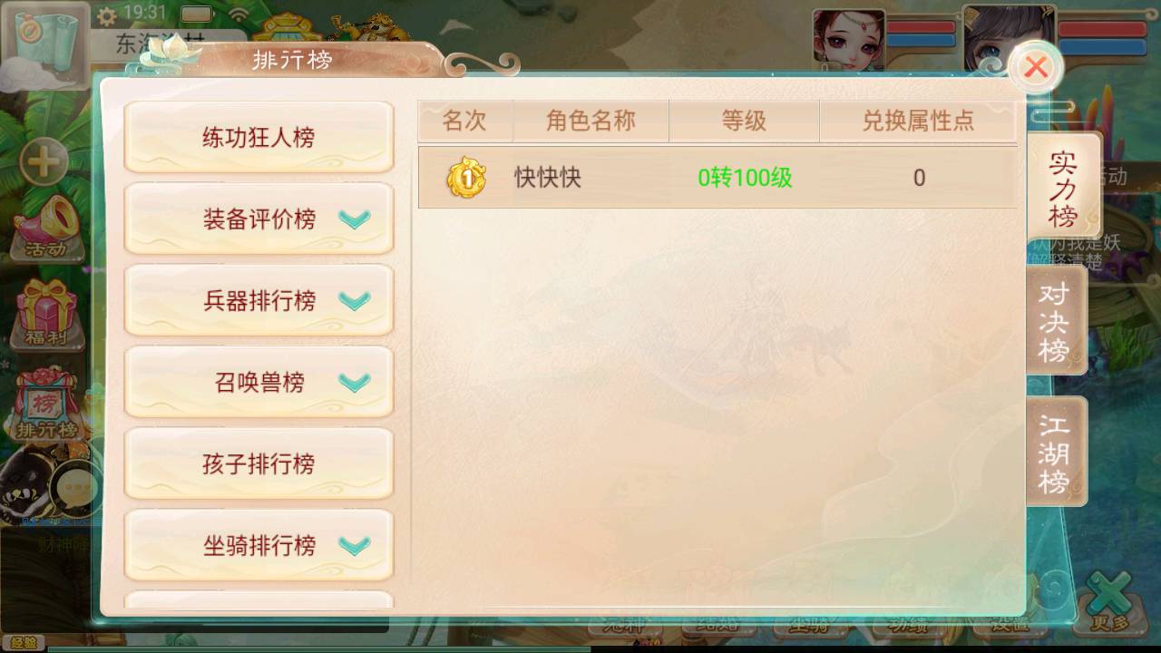Viewport: 1161px width, 653px height.
Task: Click the settings gear in status bar
Action: pos(107,15)
